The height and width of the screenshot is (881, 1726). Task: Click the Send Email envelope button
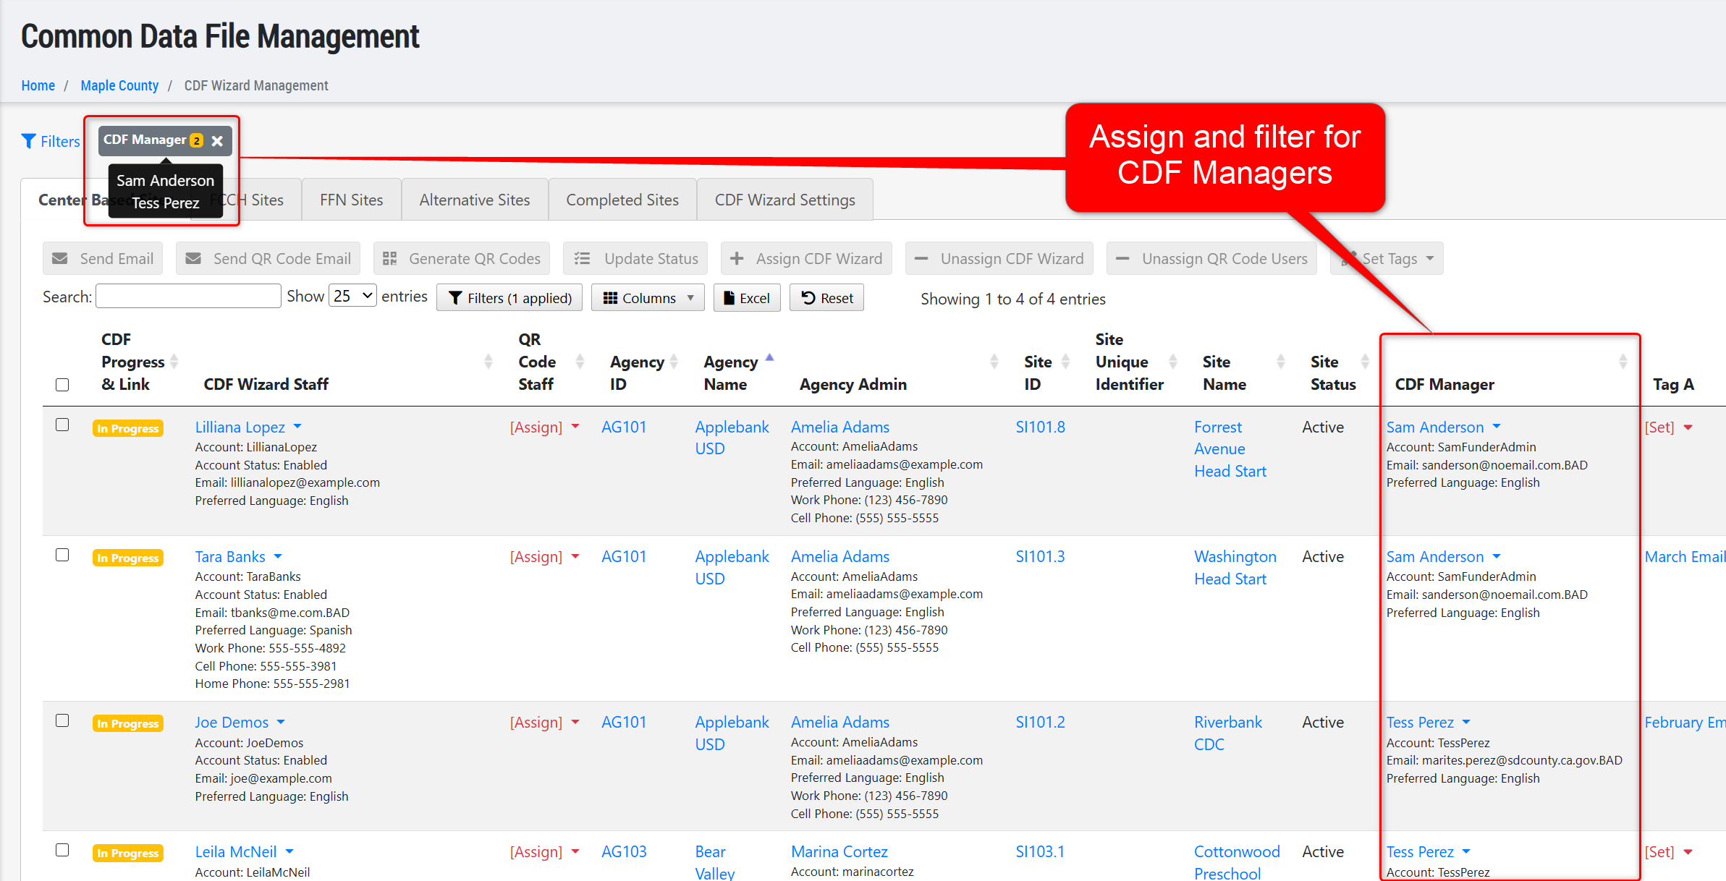pyautogui.click(x=103, y=258)
